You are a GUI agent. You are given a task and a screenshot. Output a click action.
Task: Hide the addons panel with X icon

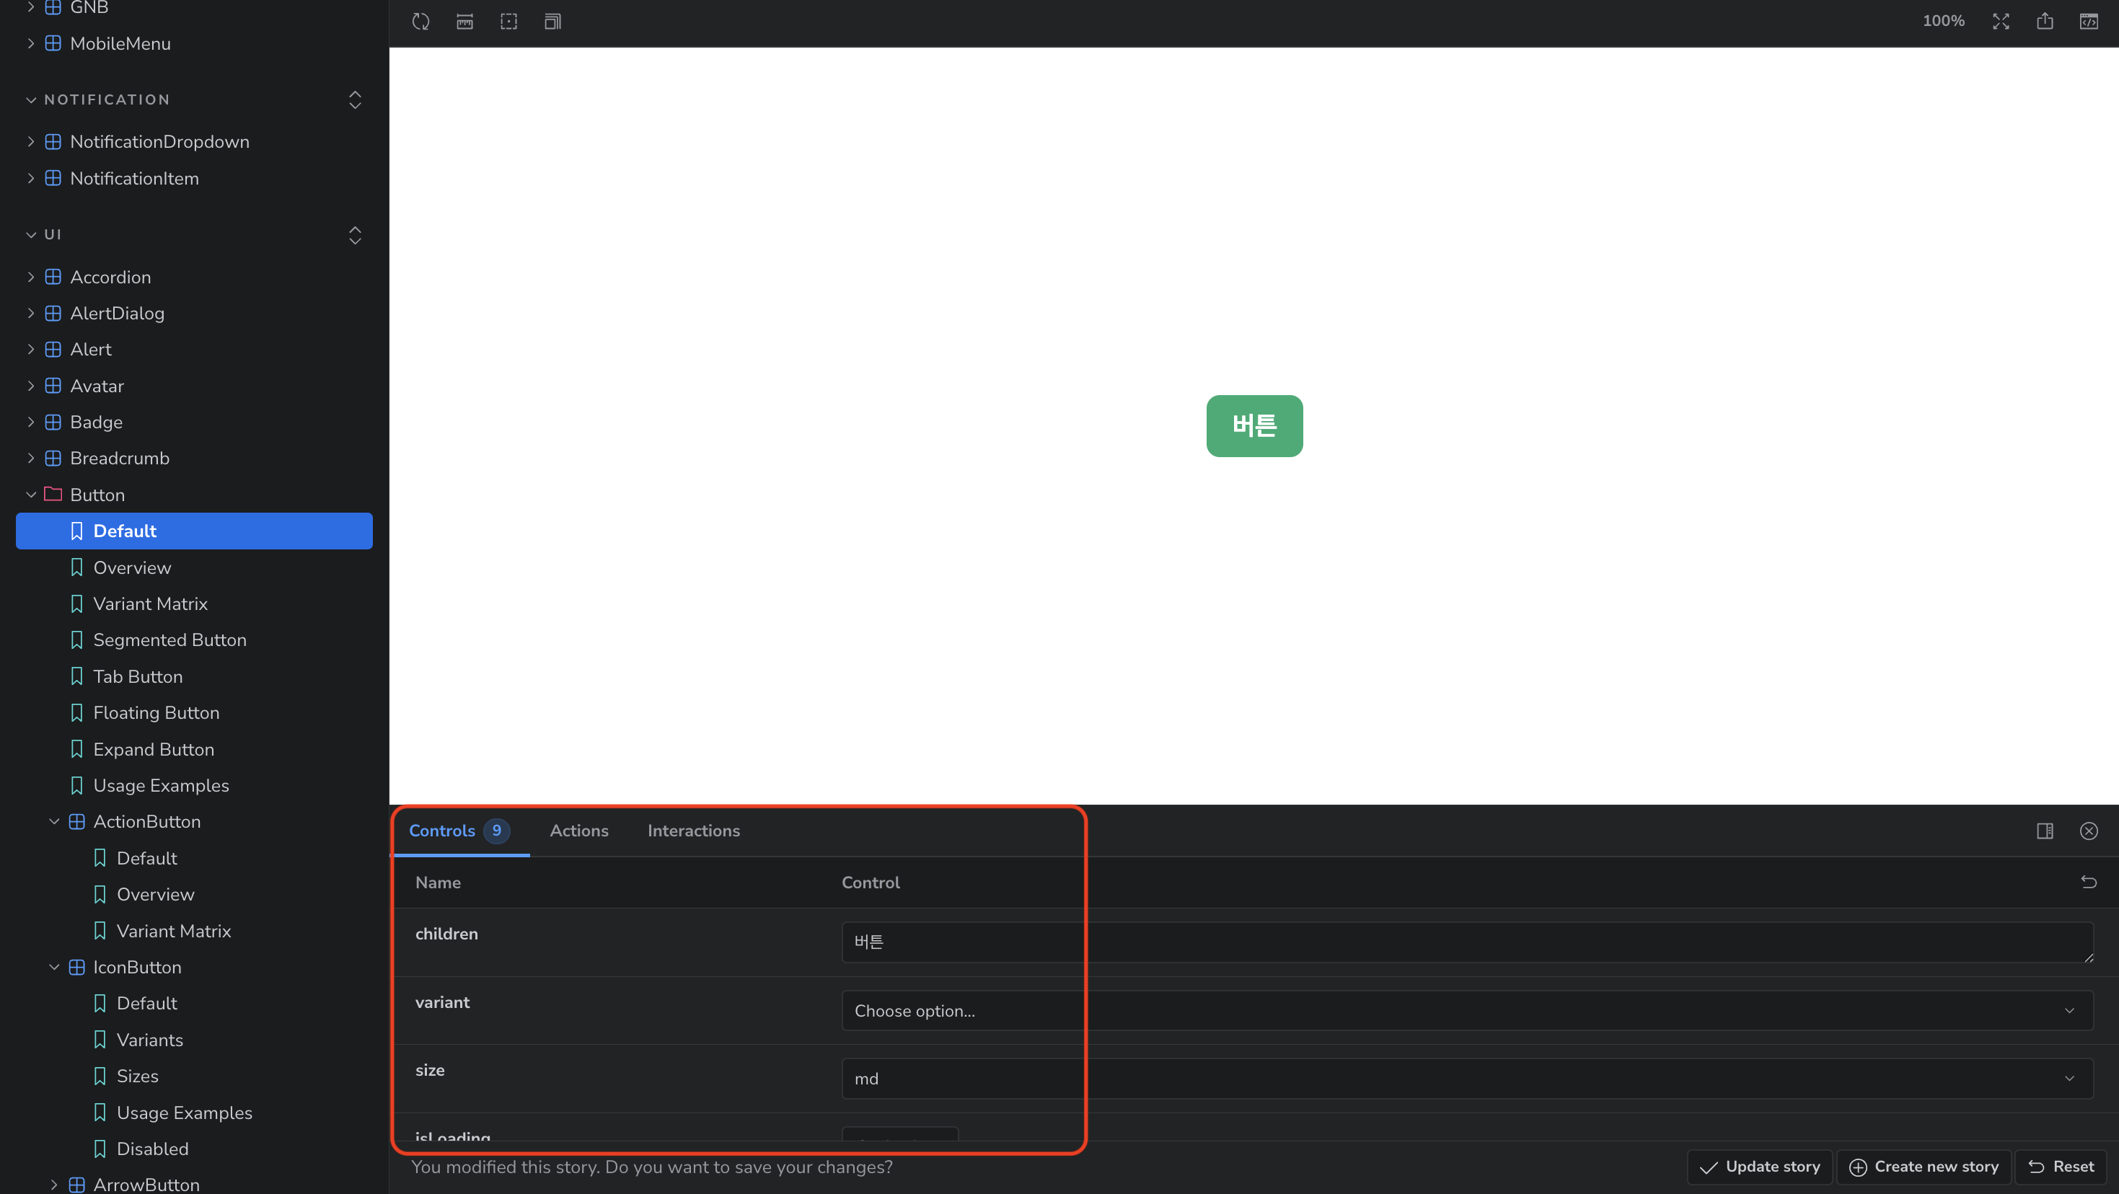2089,831
